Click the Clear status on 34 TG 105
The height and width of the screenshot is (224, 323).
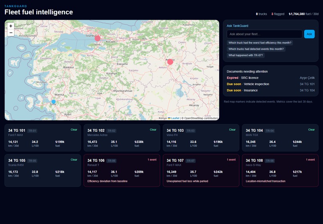74,160
